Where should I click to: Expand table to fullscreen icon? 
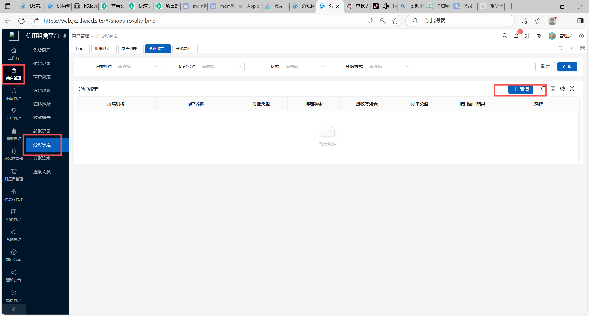[x=572, y=89]
